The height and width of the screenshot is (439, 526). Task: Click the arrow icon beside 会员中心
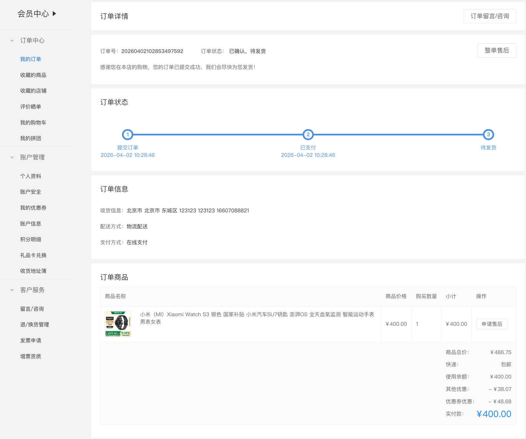point(55,13)
